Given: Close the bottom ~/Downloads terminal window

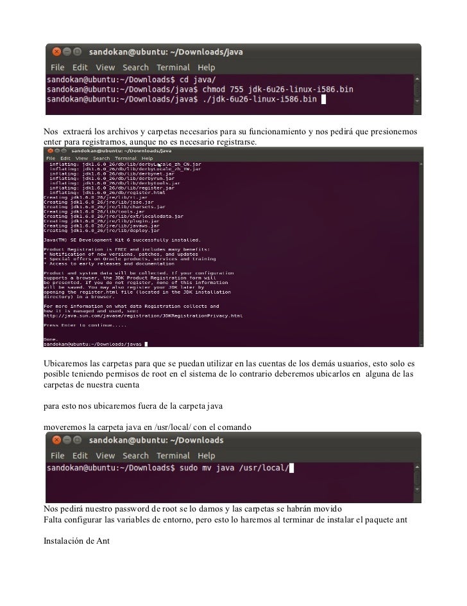Looking at the screenshot, I should (56, 440).
